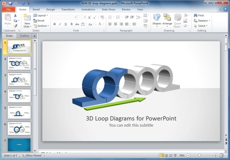Image resolution: width=230 pixels, height=160 pixels.
Task: Clear all formatting icon
Action: coord(102,17)
